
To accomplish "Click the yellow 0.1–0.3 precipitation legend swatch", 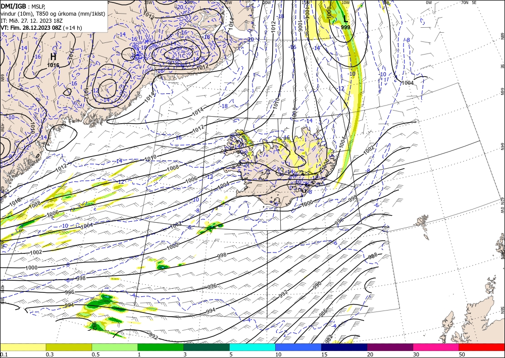I will pos(23,347).
